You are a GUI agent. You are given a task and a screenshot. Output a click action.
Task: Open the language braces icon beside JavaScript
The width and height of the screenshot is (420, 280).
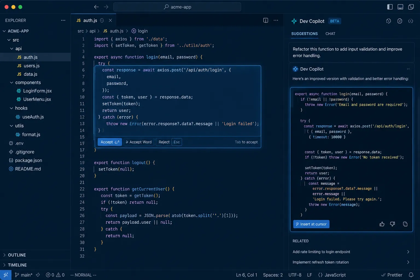(x=320, y=275)
